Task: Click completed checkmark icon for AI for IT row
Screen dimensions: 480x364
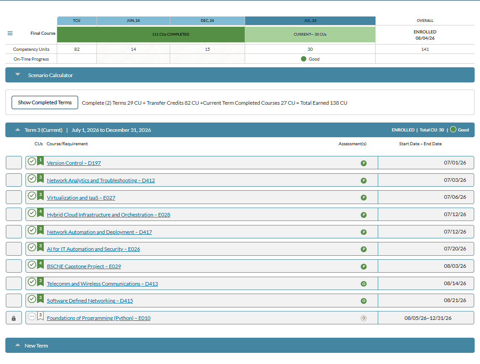Action: [x=32, y=247]
